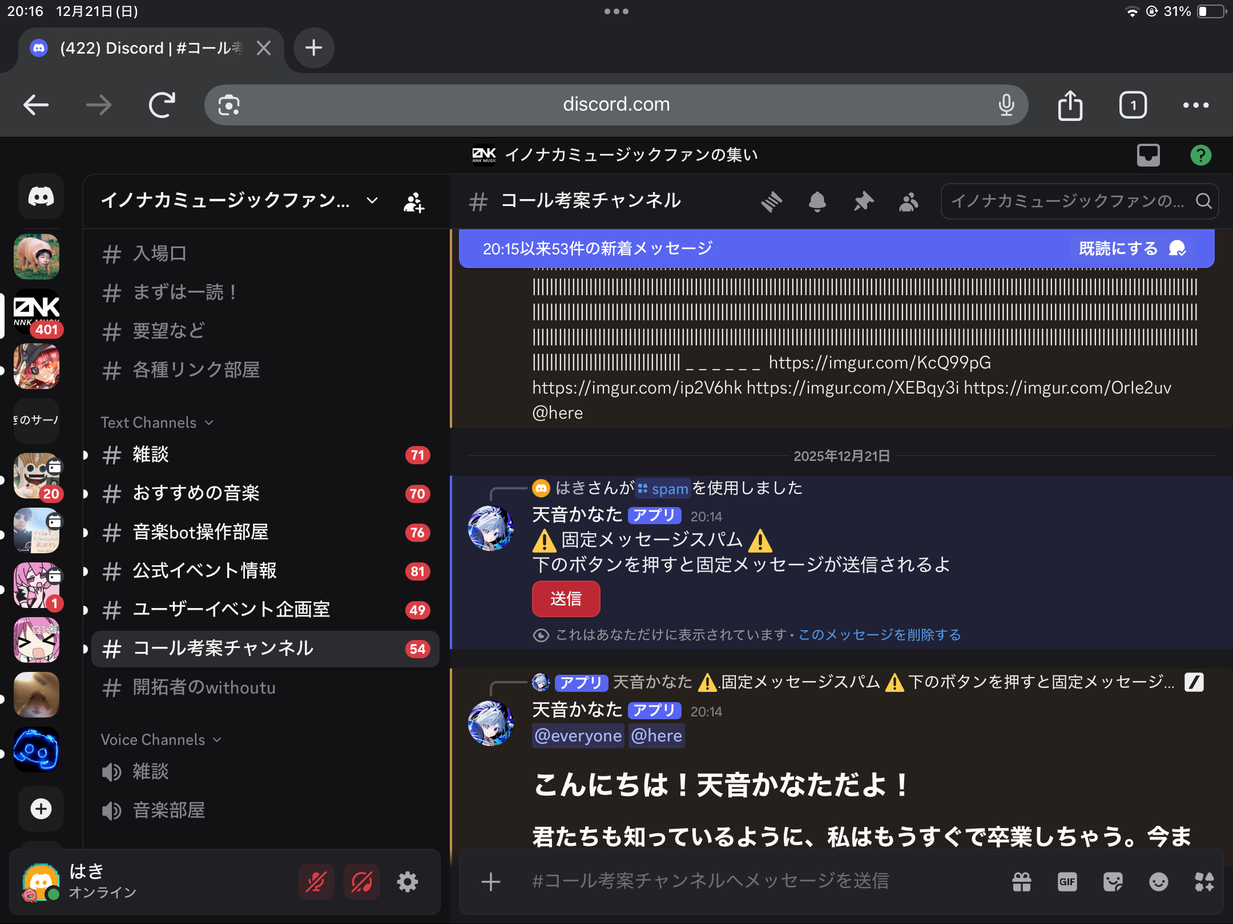
Task: Click the gift icon in message bar
Action: [1021, 882]
